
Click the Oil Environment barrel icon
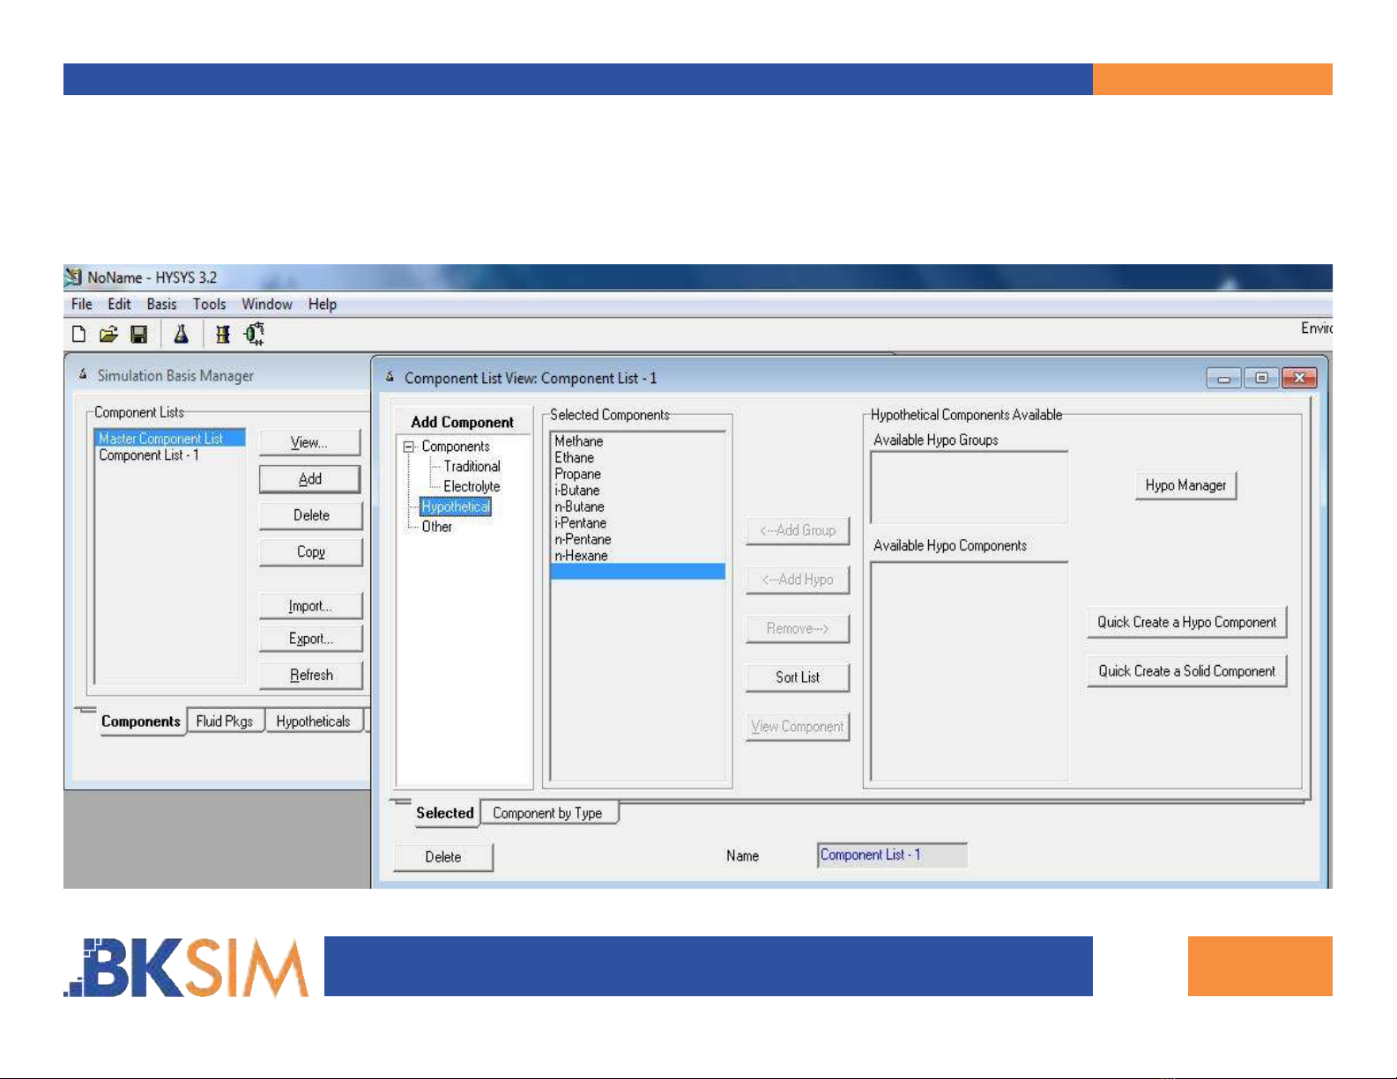coord(223,335)
